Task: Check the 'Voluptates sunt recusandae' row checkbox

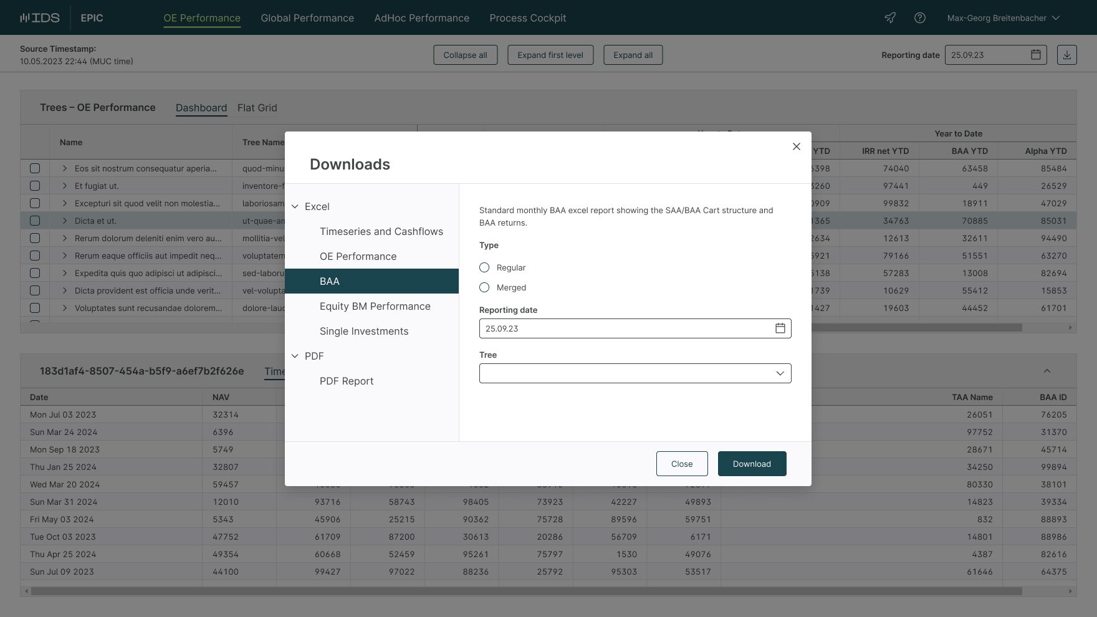Action: point(35,308)
